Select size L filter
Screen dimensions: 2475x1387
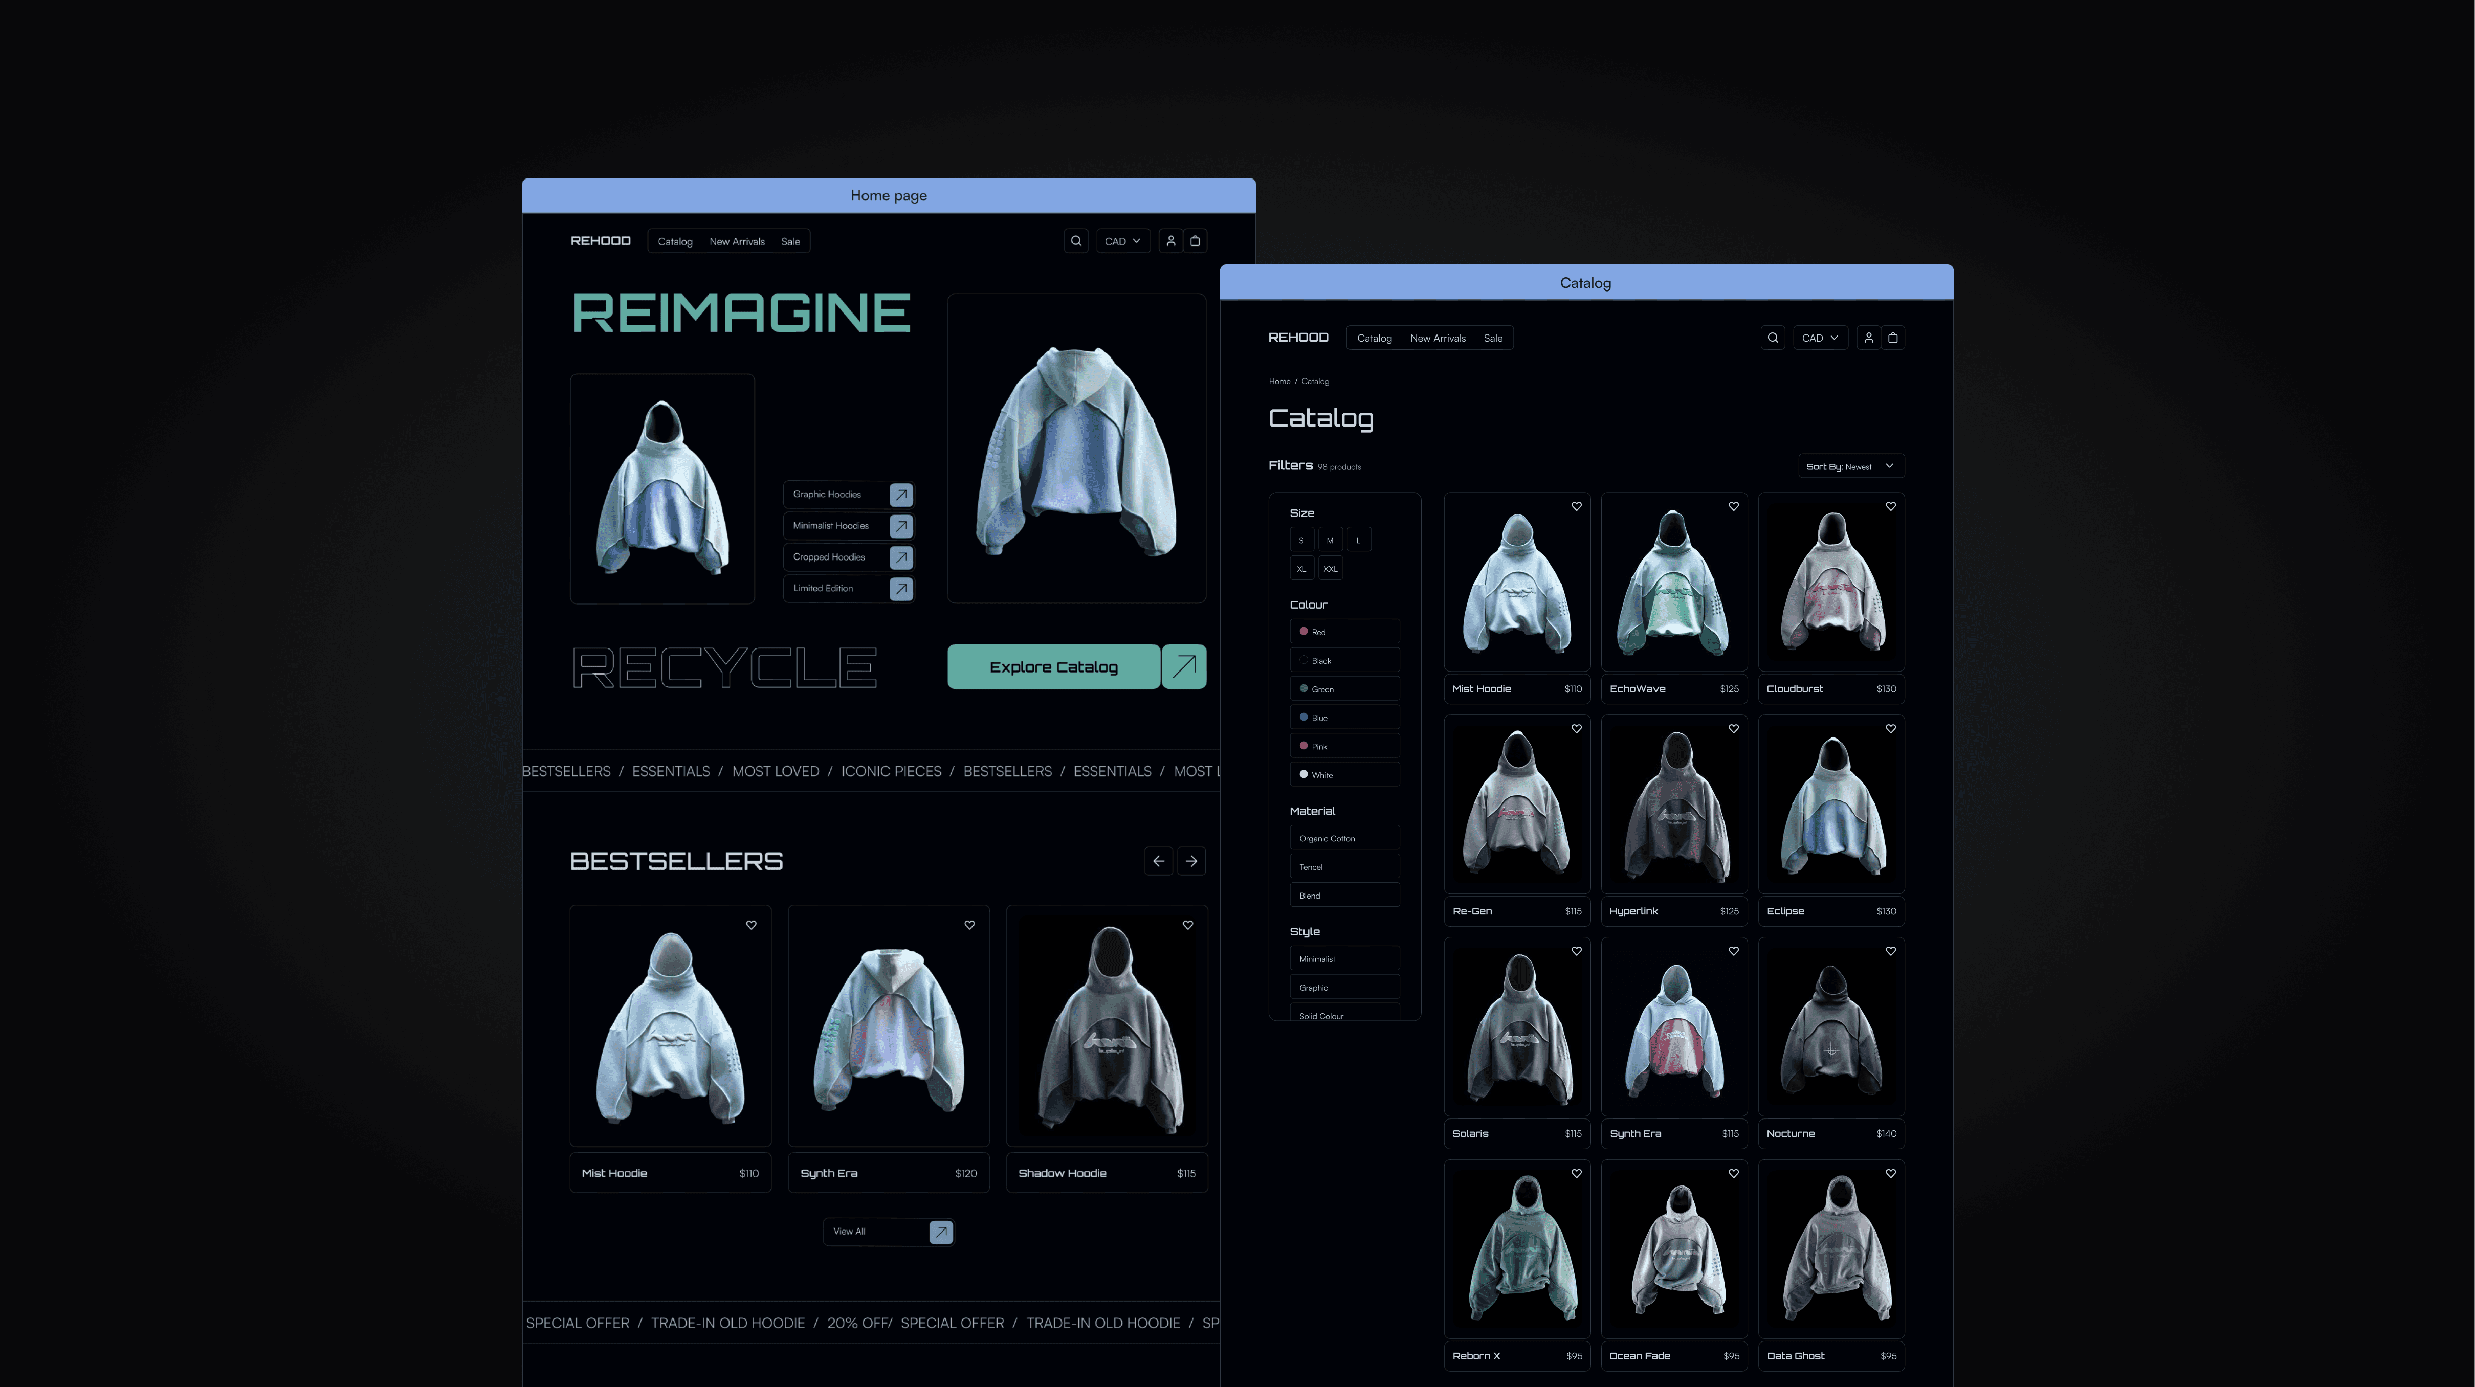point(1359,541)
